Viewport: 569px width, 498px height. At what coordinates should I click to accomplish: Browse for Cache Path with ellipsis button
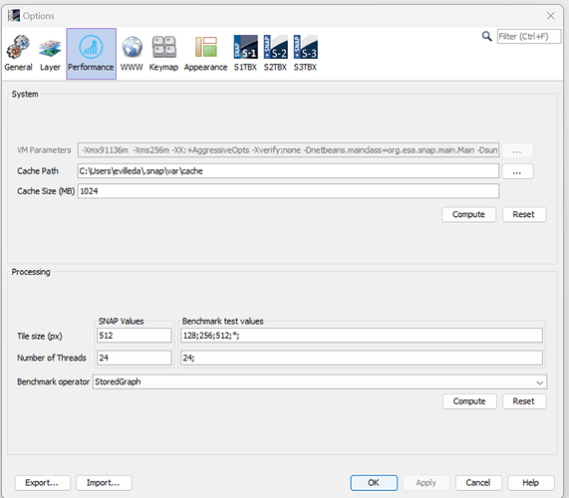pos(517,171)
